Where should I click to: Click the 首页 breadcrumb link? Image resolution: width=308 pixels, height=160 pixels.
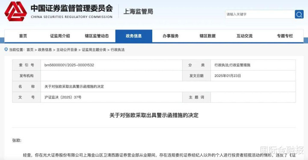coord(30,50)
